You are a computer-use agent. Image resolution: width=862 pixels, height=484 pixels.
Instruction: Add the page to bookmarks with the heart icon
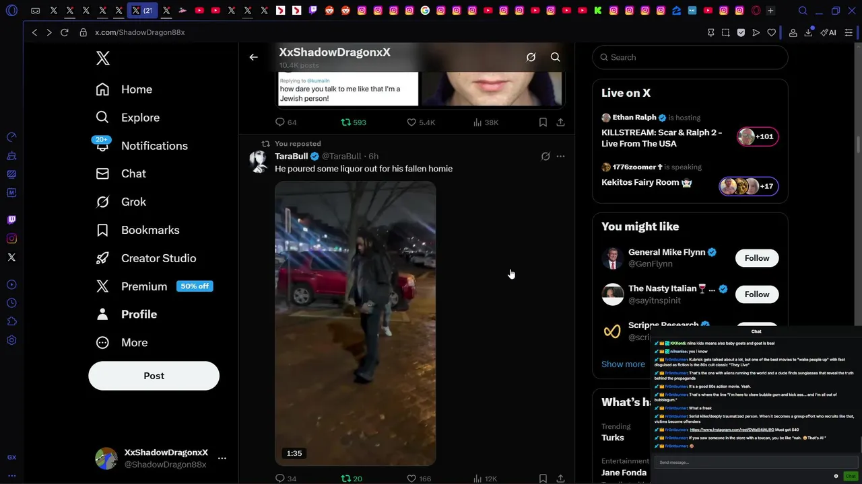772,32
